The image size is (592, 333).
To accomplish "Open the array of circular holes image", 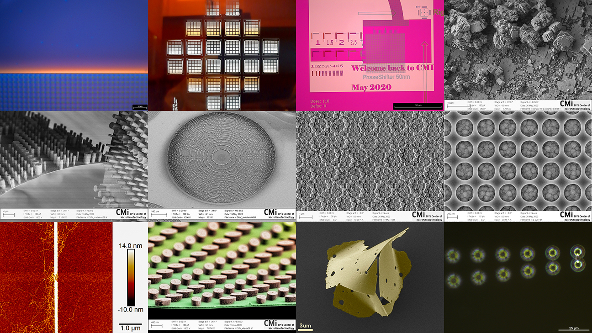I will [518, 160].
